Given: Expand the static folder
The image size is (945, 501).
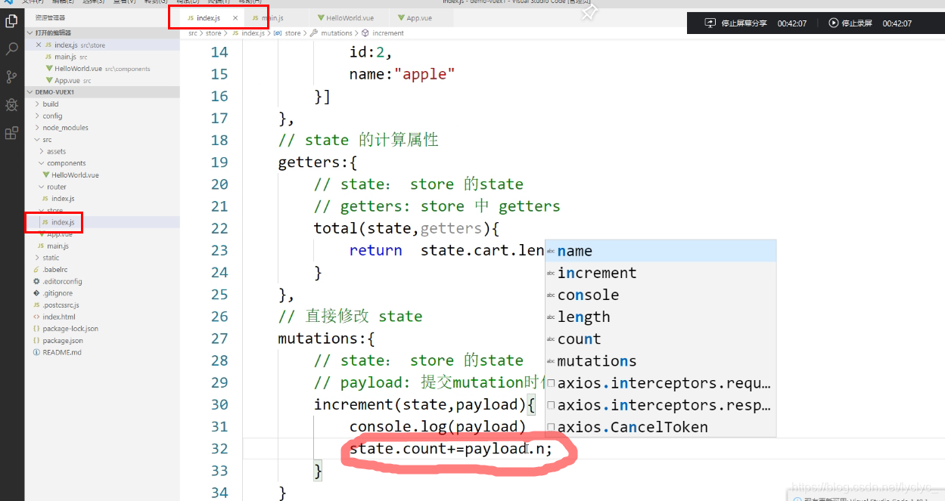Looking at the screenshot, I should click(51, 258).
